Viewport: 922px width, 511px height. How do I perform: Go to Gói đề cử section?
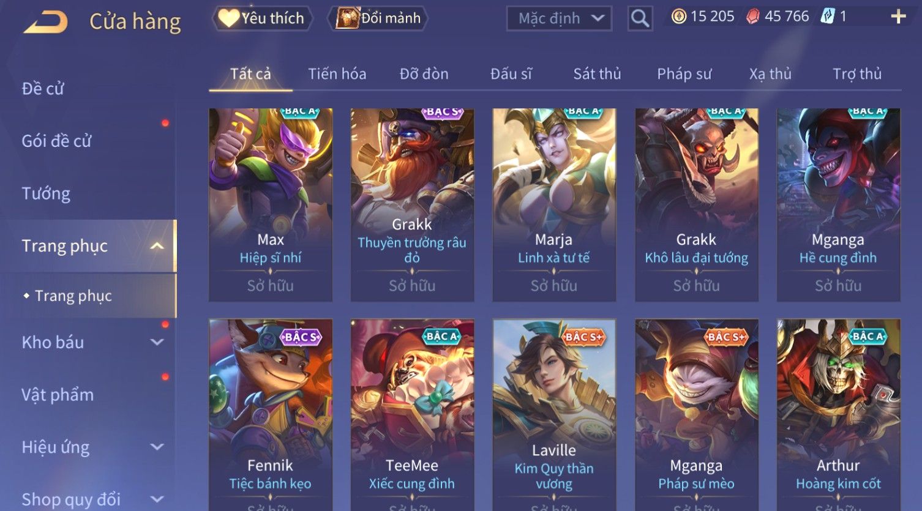[56, 141]
